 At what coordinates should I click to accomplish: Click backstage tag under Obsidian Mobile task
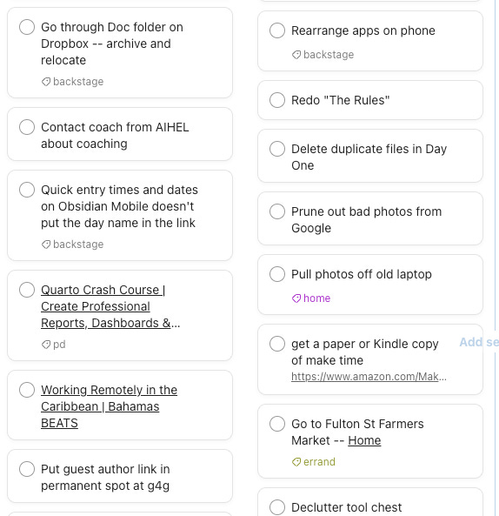[x=73, y=245]
